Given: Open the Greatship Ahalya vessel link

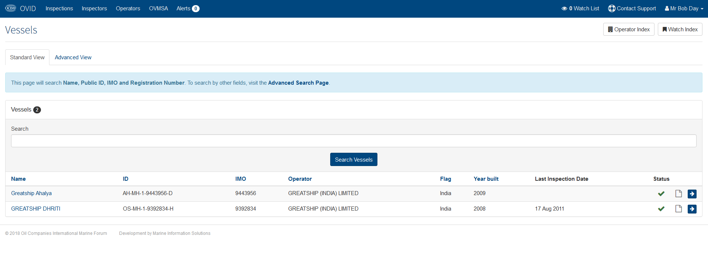Looking at the screenshot, I should (x=31, y=193).
